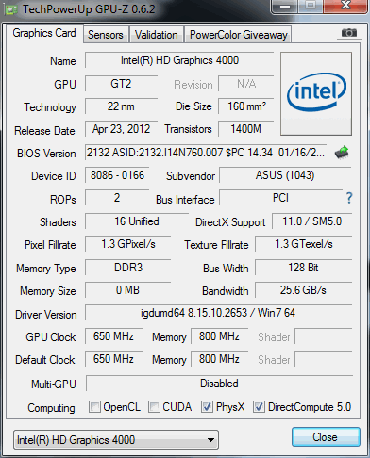
Task: Click the Device ID field 8086 - 0166
Action: coord(117,175)
